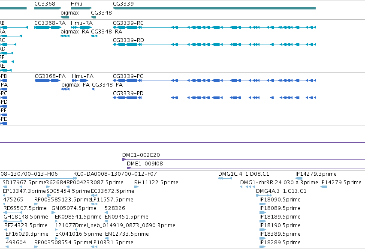Select the DMG1-chr3R.24.030.a.3prime feature
365x249 pixels.
[247, 187]
